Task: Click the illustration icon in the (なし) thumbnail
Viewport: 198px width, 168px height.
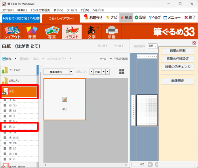Action: tap(65, 99)
